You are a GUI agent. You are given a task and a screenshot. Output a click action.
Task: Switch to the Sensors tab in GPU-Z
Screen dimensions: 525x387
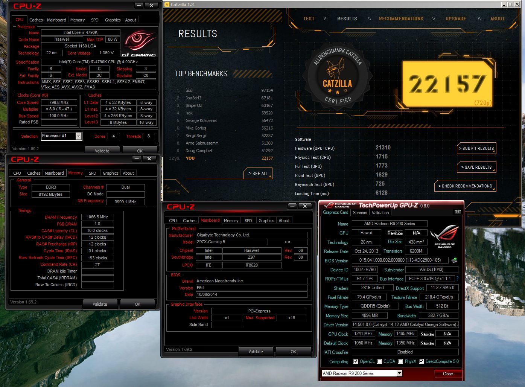pos(360,213)
